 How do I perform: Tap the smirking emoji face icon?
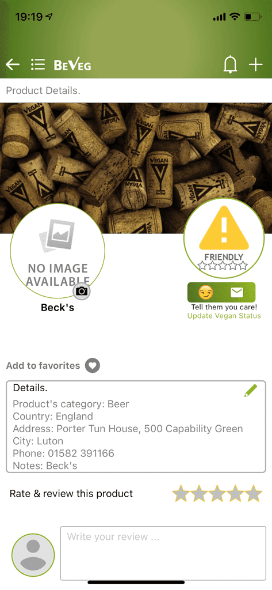(205, 292)
